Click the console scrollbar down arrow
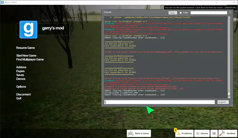238x138 pixels. click(x=229, y=97)
